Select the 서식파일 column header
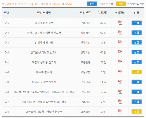The width and height of the screenshot is (146, 118). [x=120, y=13]
